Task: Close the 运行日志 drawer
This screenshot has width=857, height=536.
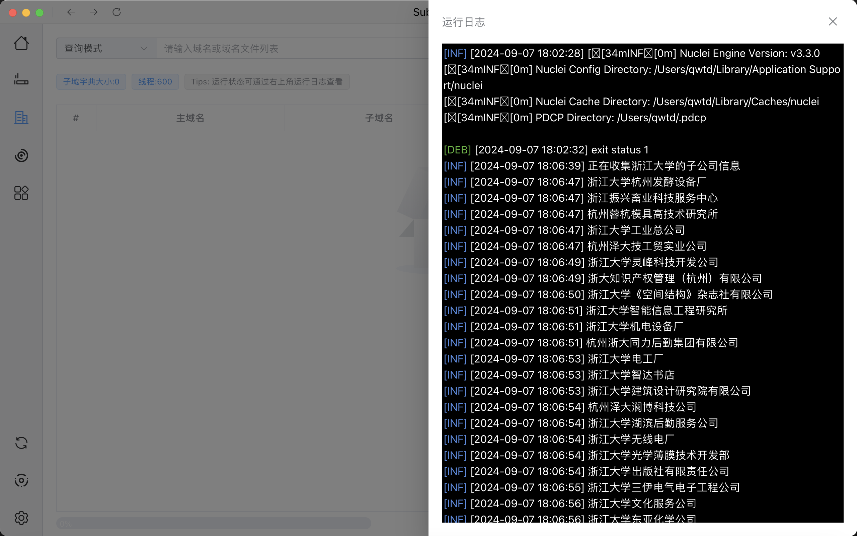Action: click(833, 22)
